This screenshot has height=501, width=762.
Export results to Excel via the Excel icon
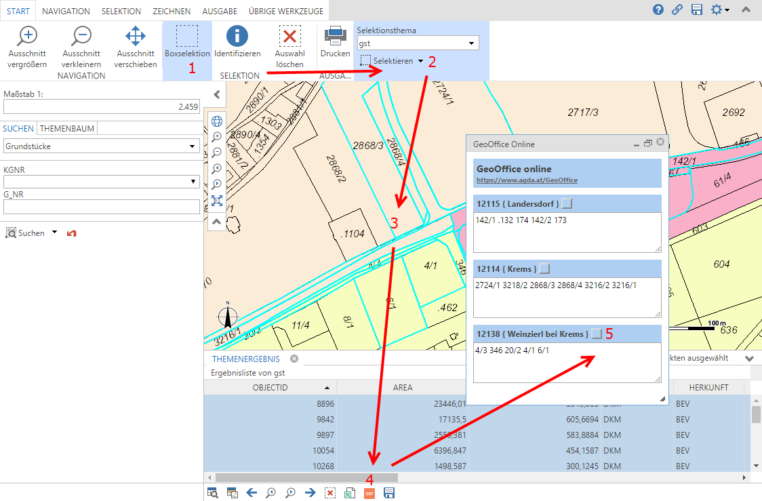point(348,493)
